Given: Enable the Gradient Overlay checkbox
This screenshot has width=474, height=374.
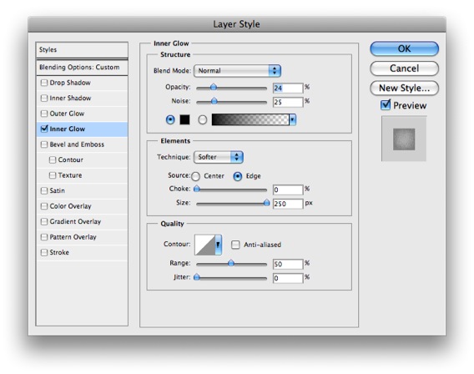Looking at the screenshot, I should 44,221.
